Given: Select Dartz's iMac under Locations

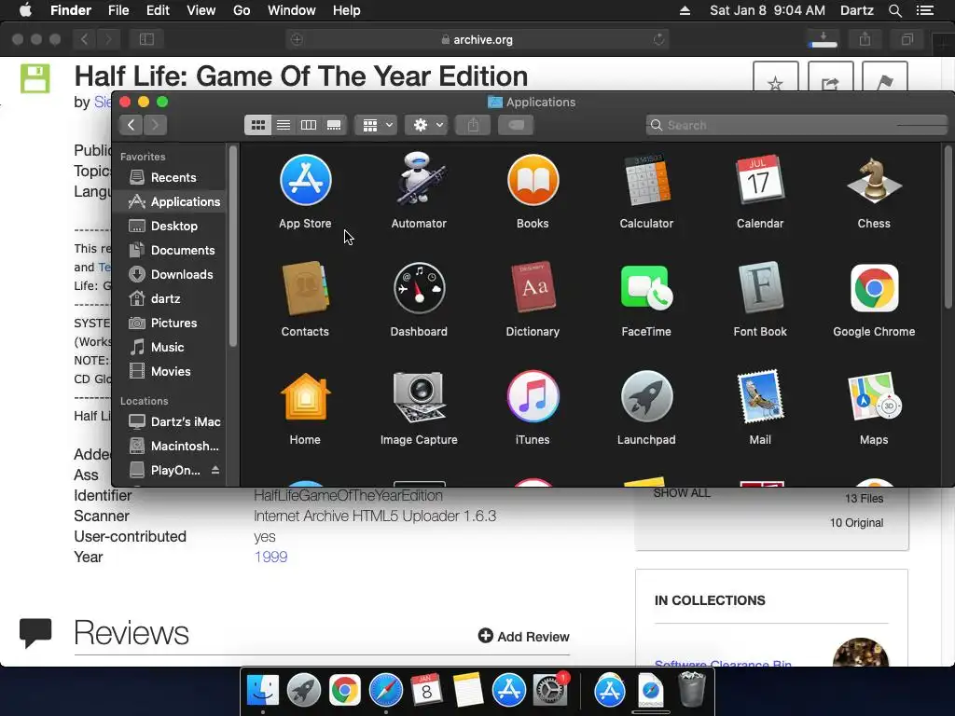Looking at the screenshot, I should 171,422.
